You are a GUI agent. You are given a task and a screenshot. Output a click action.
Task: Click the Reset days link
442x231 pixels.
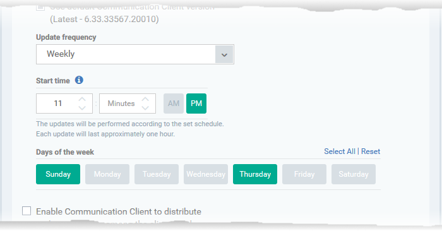[371, 151]
